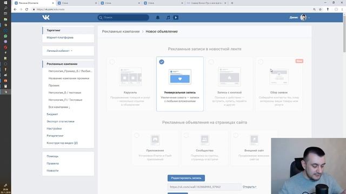The height and width of the screenshot is (194, 346).
Task: Go forward with the browser forward arrow
Action: [x=21, y=10]
